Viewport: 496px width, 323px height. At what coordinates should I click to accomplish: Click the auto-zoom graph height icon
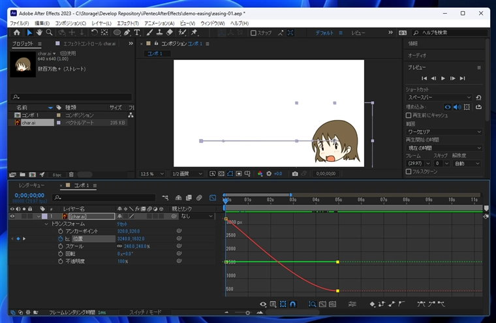click(312, 304)
